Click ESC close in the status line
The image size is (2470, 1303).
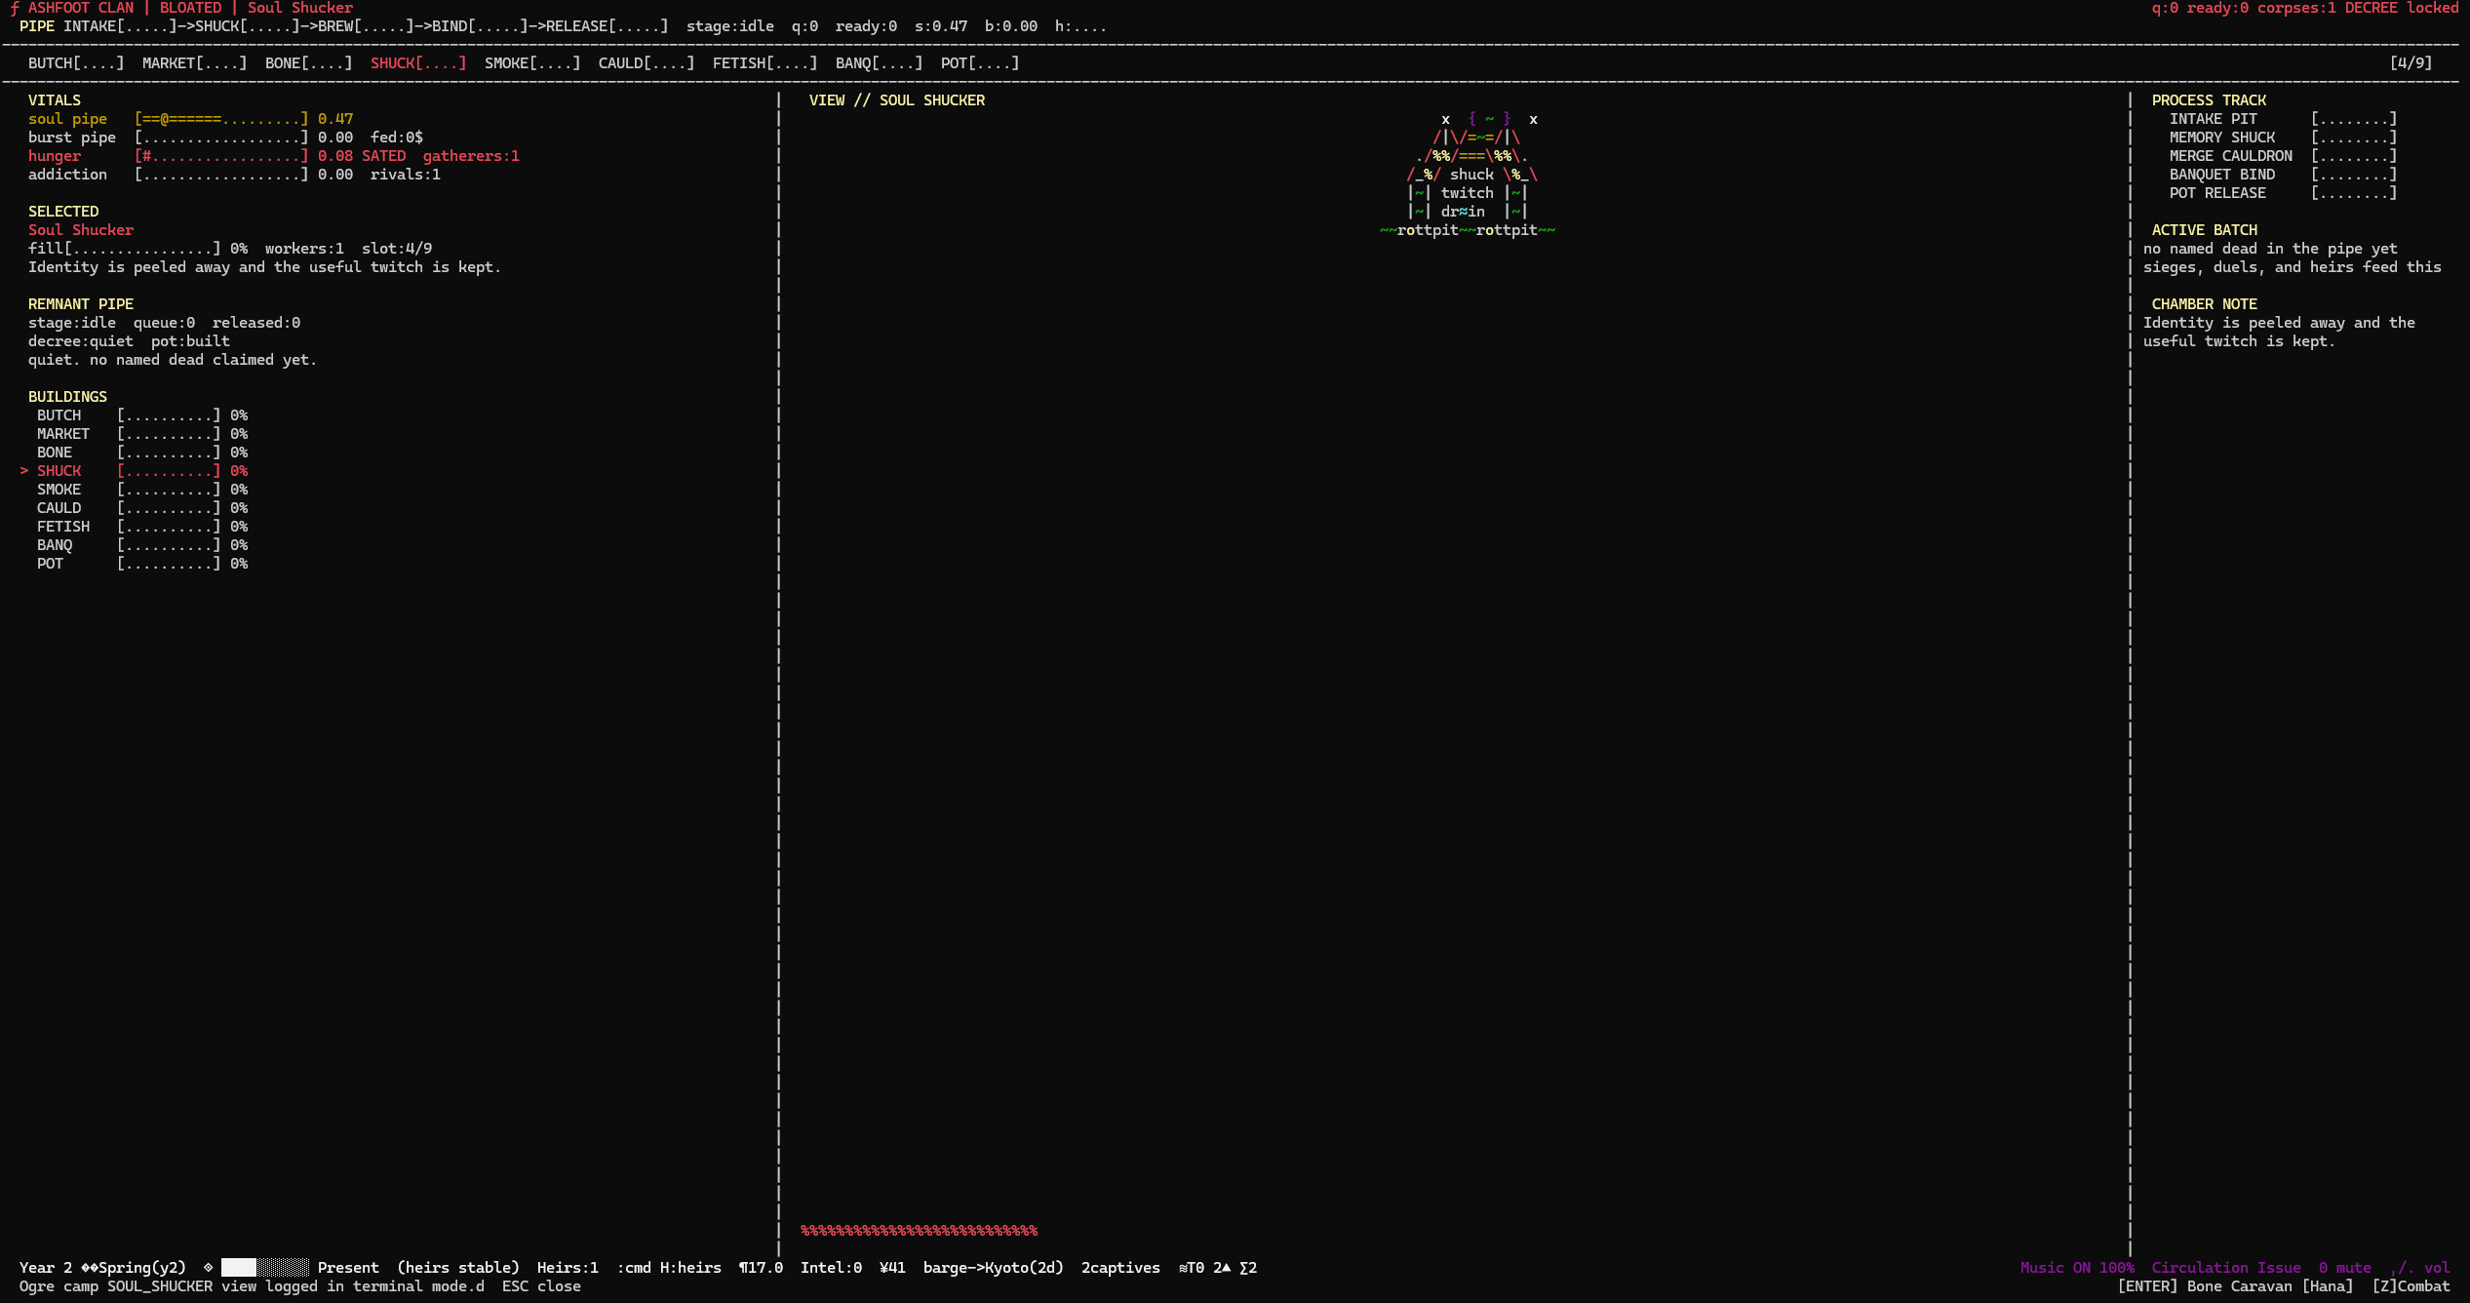541,1286
